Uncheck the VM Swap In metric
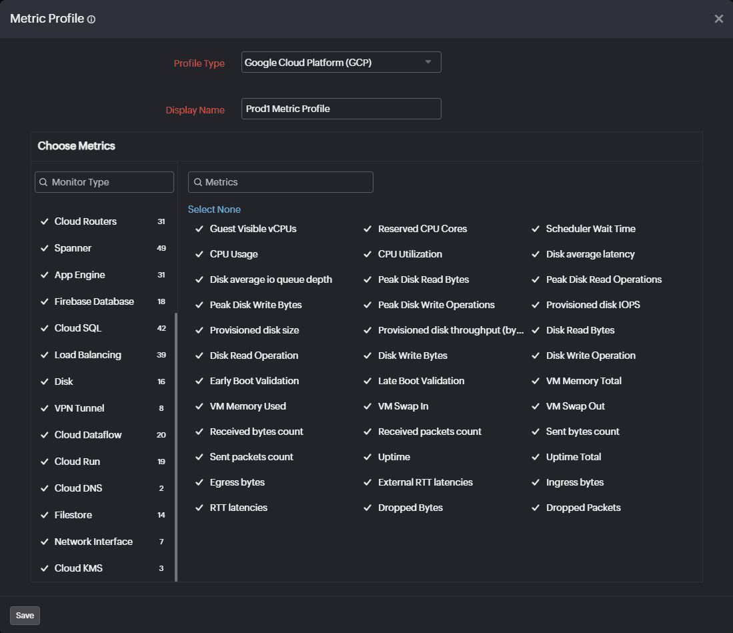The image size is (733, 633). tap(368, 406)
